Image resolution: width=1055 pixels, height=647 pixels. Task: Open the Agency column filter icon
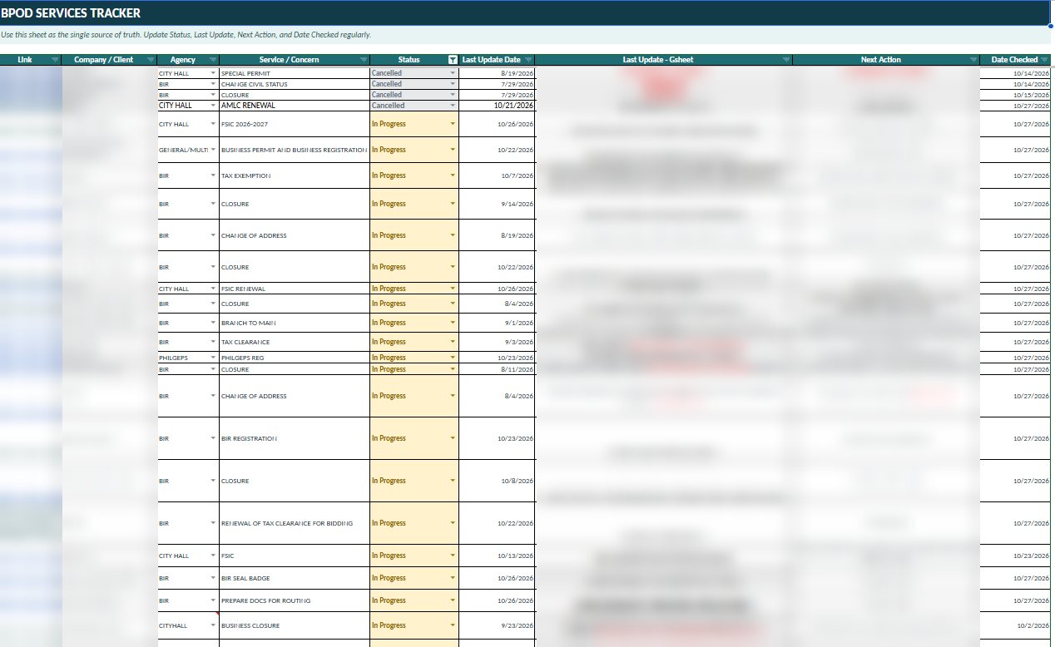213,60
